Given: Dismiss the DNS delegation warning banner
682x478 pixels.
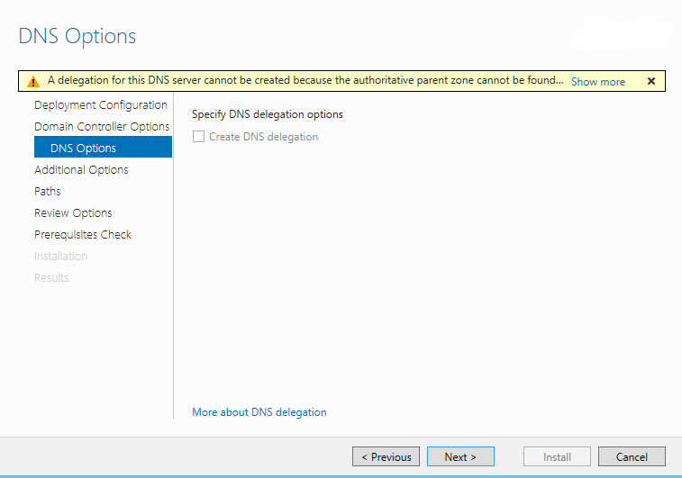Looking at the screenshot, I should click(x=650, y=81).
